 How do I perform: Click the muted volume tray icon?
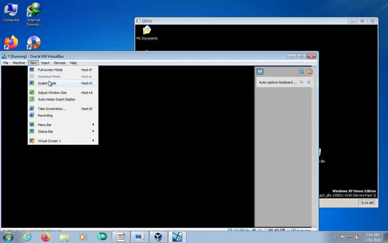[x=357, y=237]
